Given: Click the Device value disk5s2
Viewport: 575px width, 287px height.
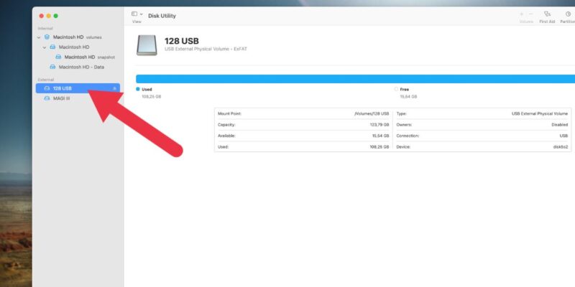Looking at the screenshot, I should point(561,147).
